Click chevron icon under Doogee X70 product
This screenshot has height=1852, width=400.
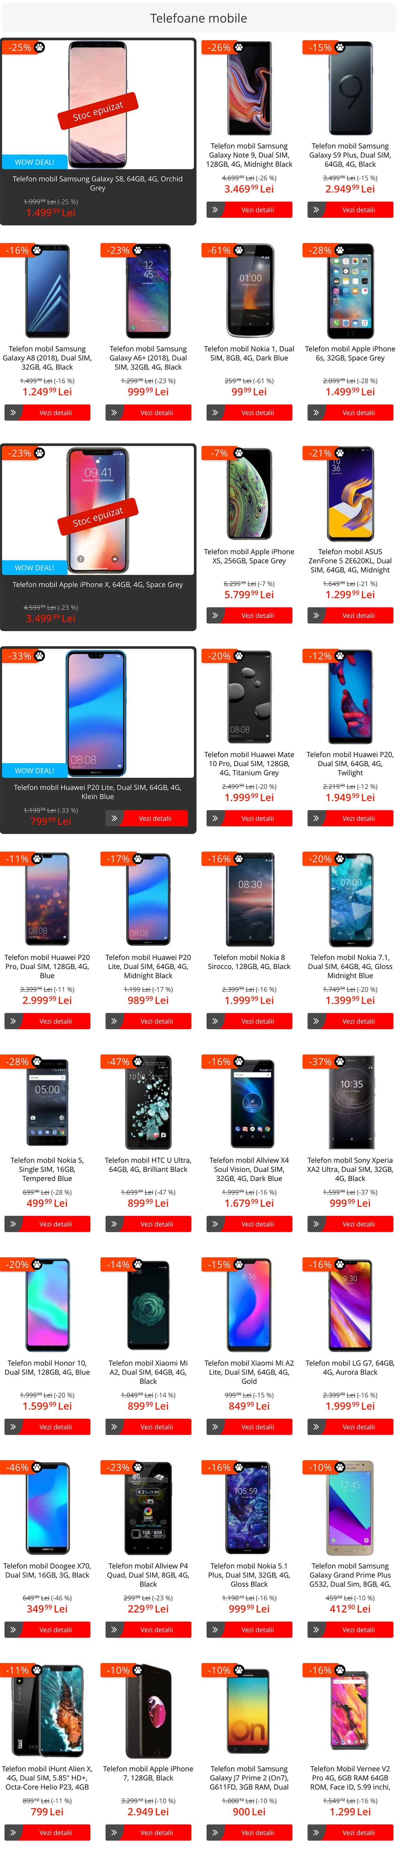point(12,1630)
